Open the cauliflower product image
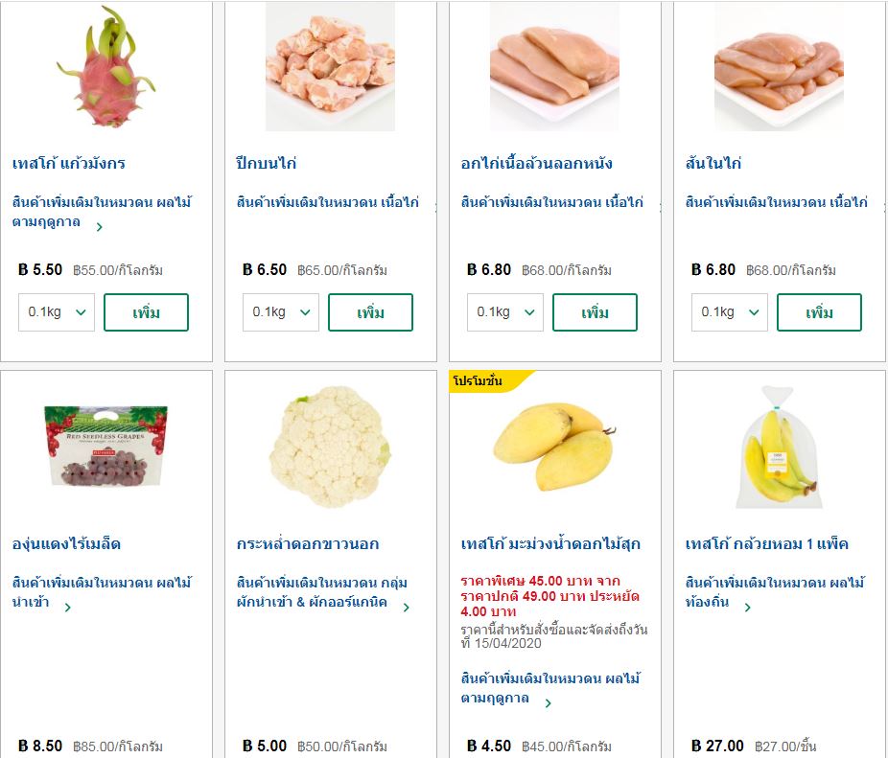The image size is (888, 758). pos(330,447)
